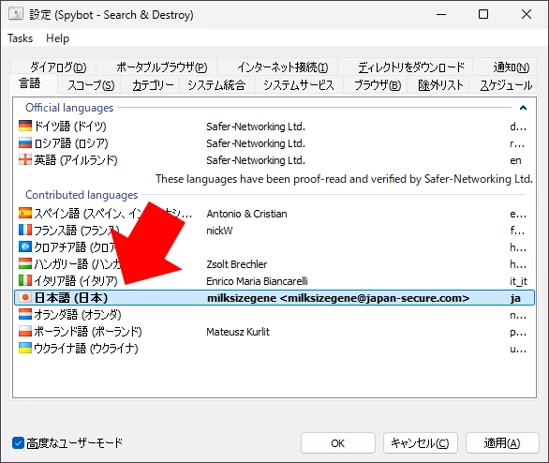Click the German flag icon
Screen dimensions: 549x463
click(25, 127)
